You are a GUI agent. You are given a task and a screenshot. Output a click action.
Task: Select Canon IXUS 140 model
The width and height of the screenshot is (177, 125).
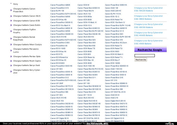coord(112,8)
